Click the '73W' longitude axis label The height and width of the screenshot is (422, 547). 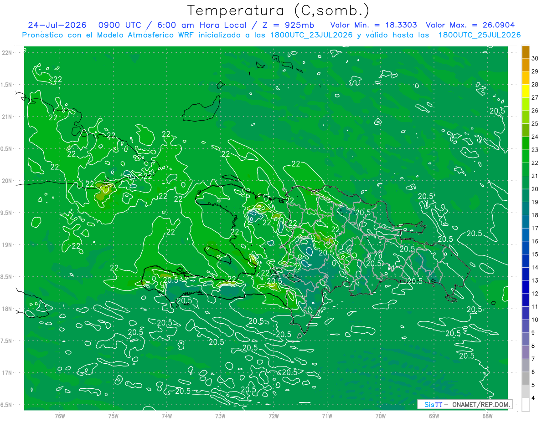(220, 416)
